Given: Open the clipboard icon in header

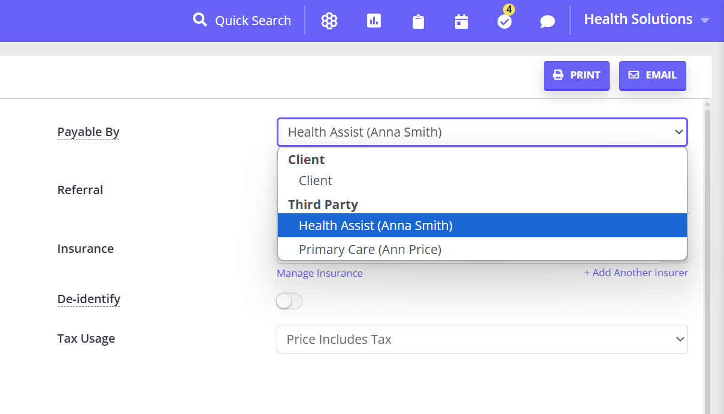Looking at the screenshot, I should (x=418, y=22).
